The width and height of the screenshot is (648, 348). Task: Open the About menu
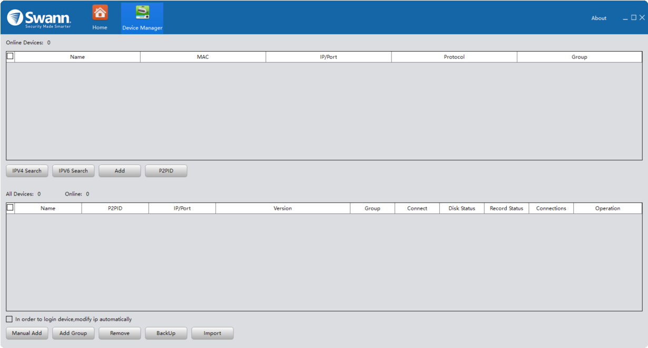598,18
